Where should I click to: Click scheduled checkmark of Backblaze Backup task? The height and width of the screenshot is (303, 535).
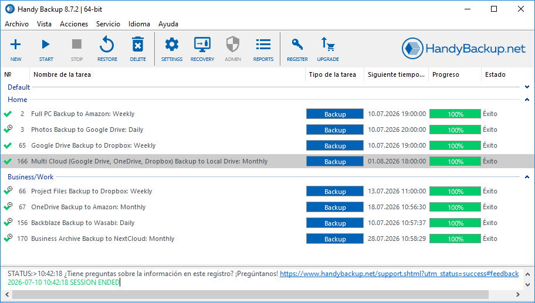8,222
